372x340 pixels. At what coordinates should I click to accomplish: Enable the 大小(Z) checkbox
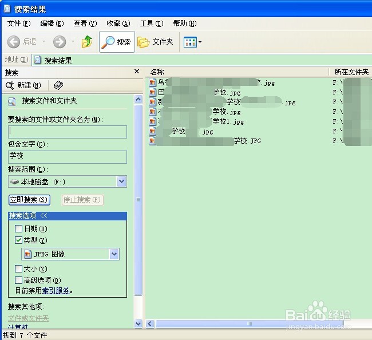coord(18,269)
